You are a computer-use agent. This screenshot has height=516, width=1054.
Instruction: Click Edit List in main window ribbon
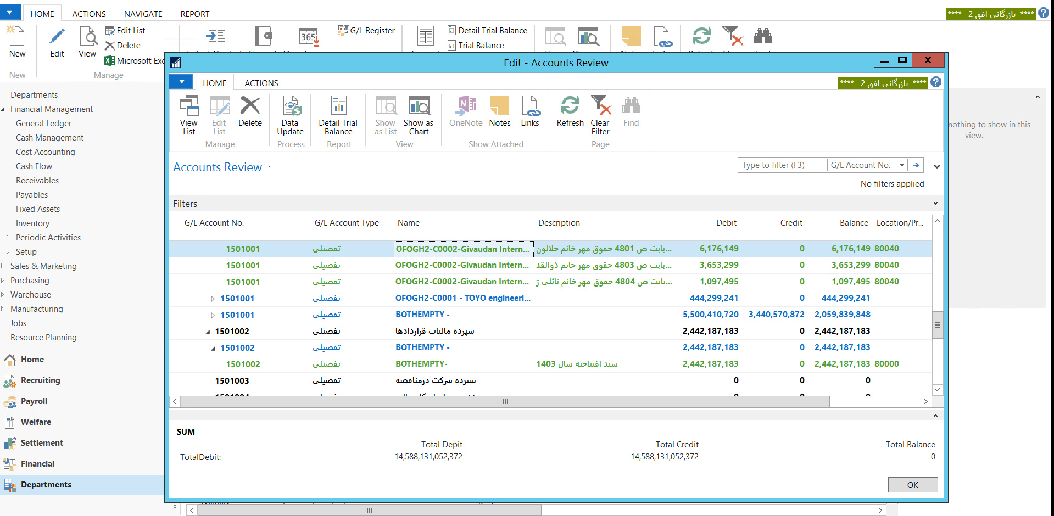coord(125,31)
